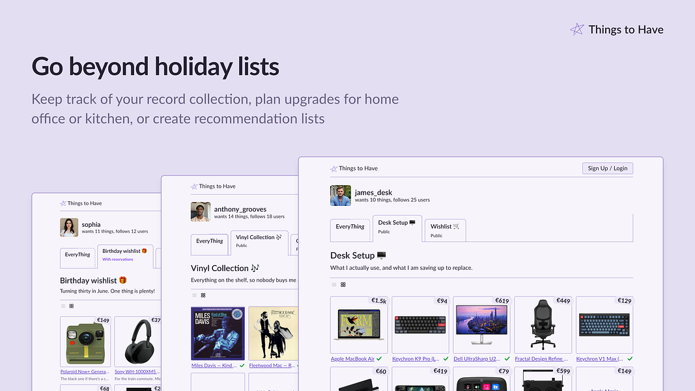Click the Miles Davis album cover

[x=218, y=334]
